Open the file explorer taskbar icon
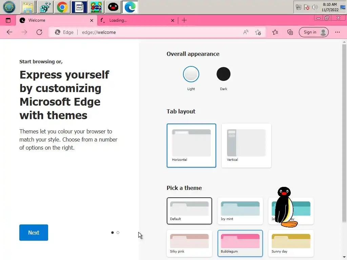This screenshot has width=347, height=260. 28,7
